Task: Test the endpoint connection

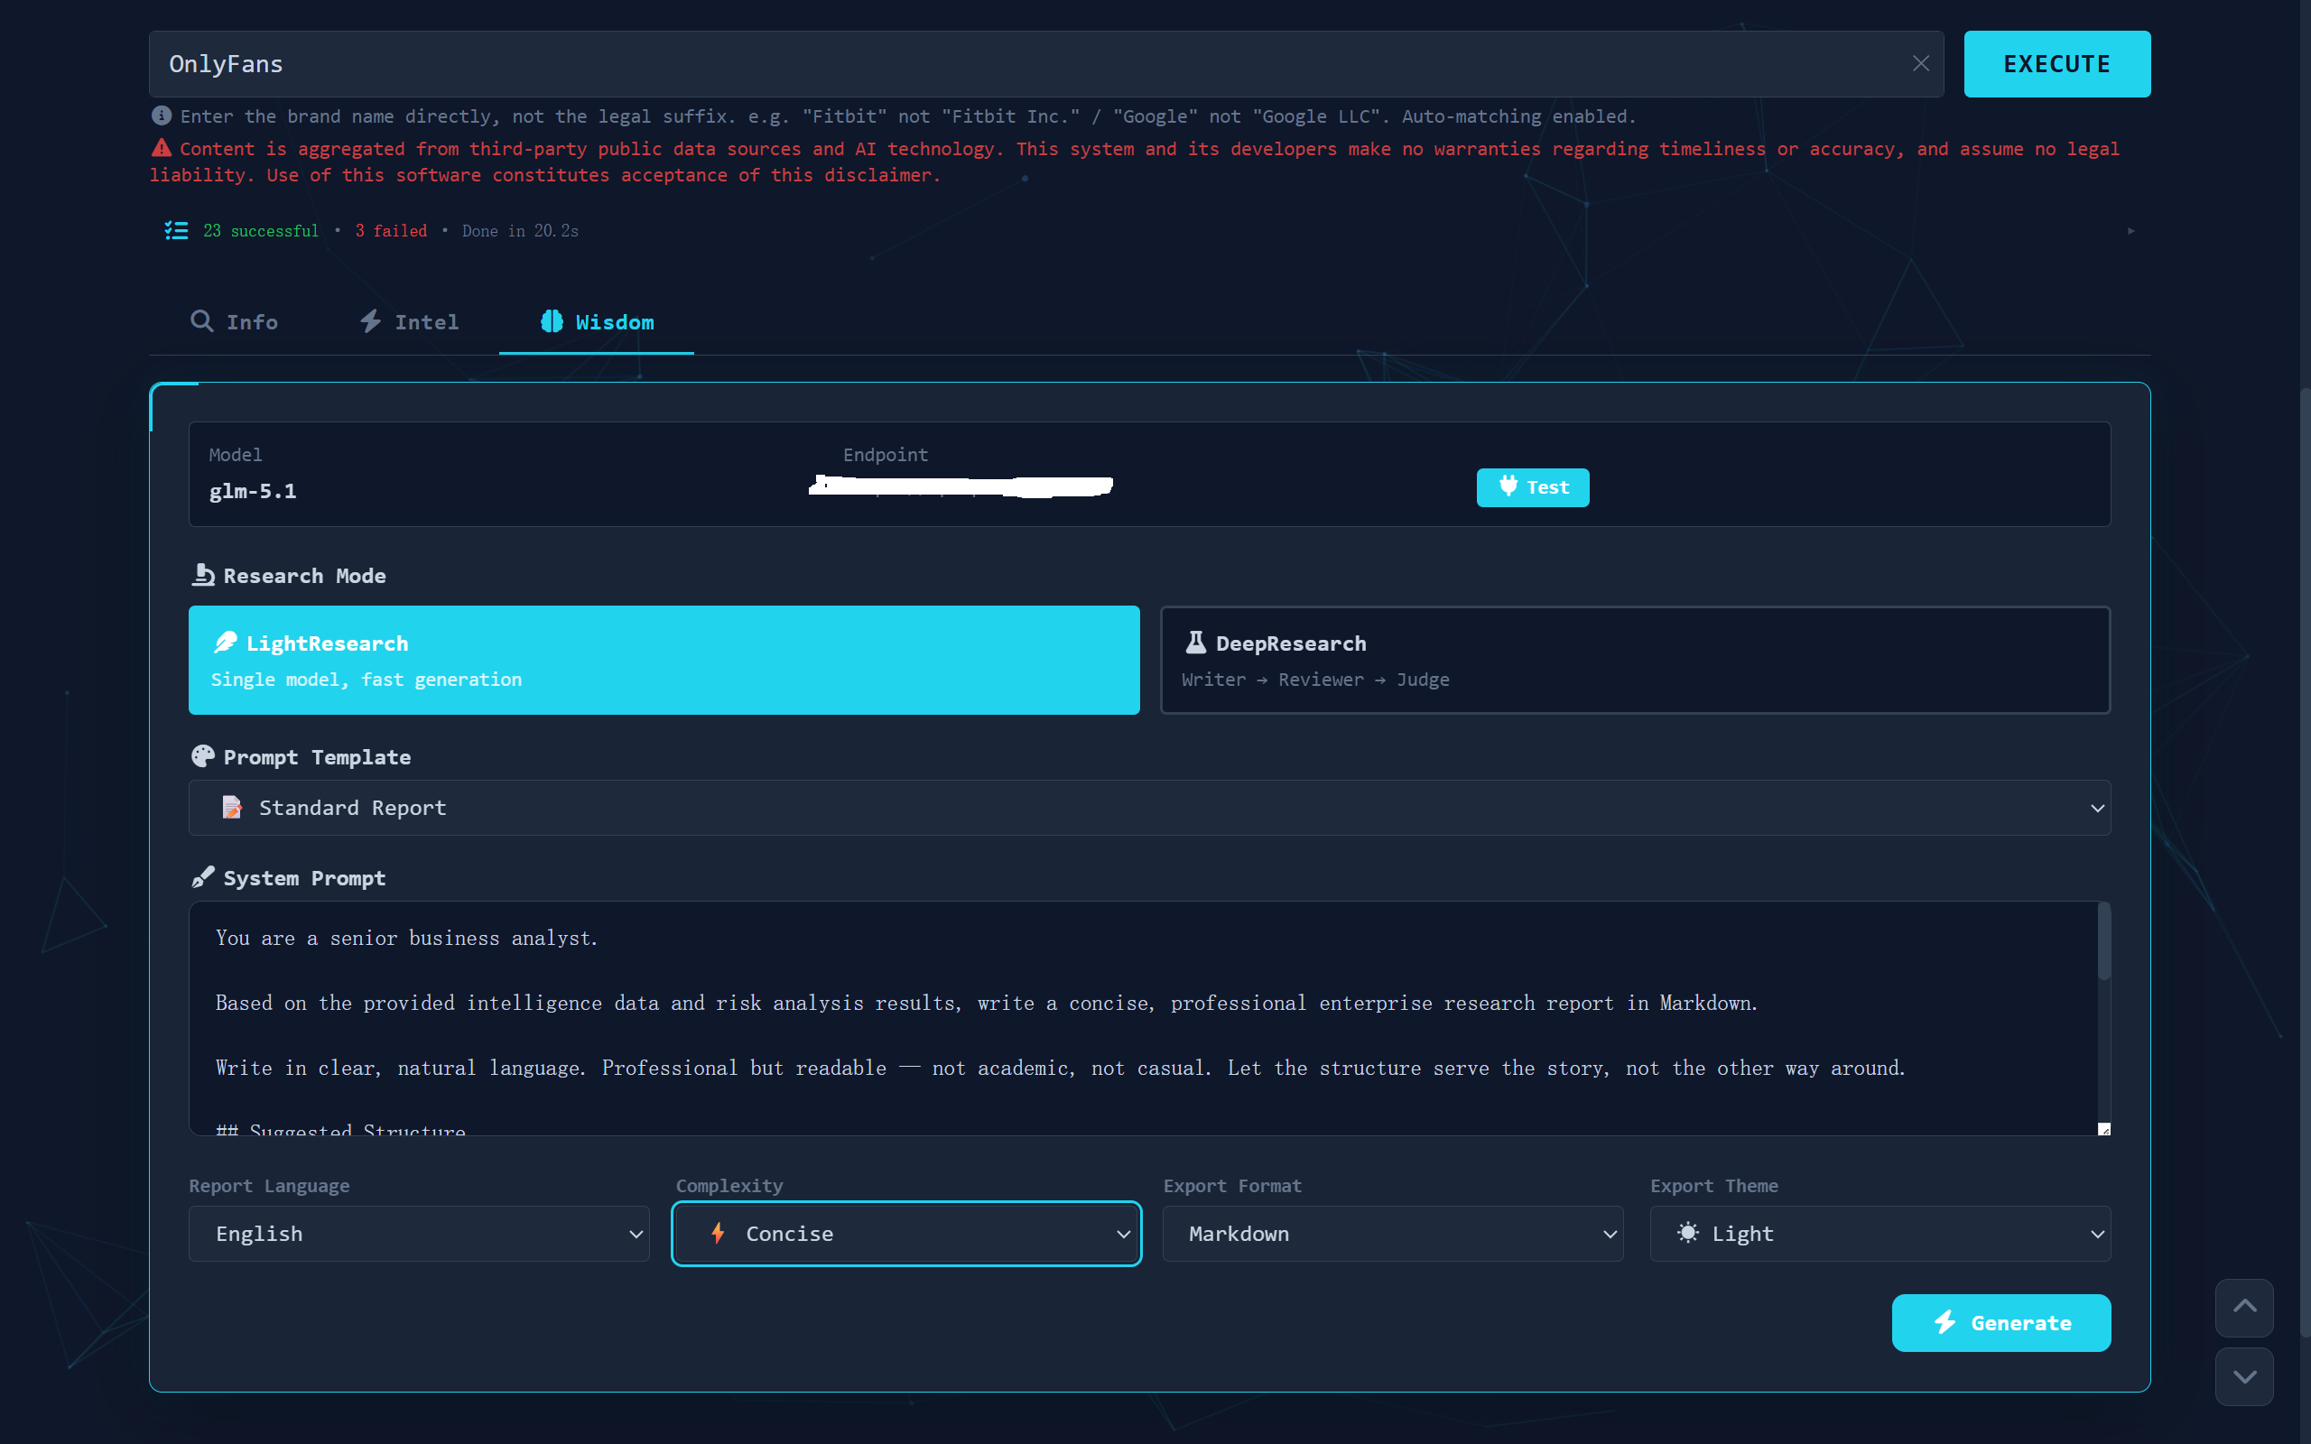Action: 1532,487
